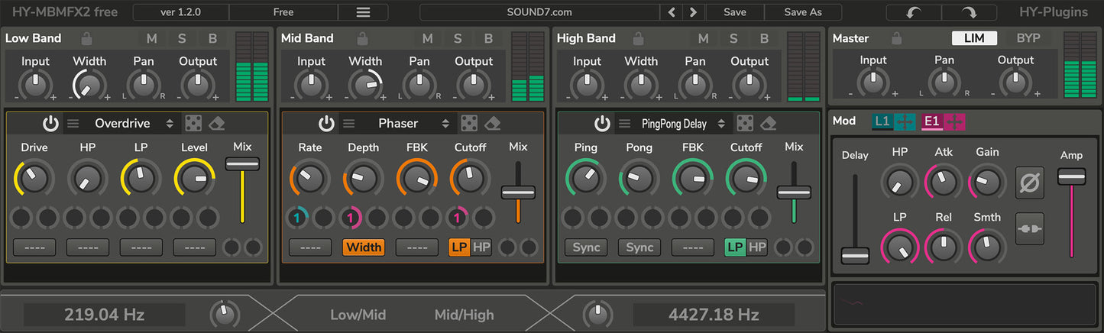Select HP filter in PingPong Delay Cutoff
Screen dimensions: 1104x333
coord(757,247)
